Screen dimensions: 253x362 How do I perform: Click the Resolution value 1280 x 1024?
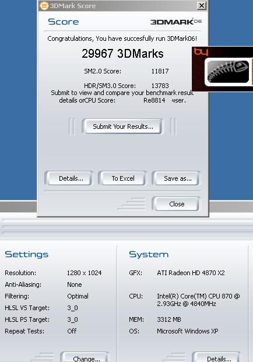[85, 273]
